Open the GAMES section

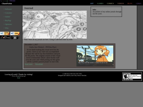pyautogui.click(x=100, y=3)
